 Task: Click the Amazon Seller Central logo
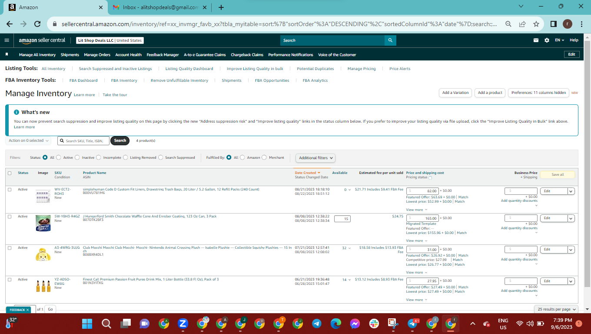click(x=42, y=40)
